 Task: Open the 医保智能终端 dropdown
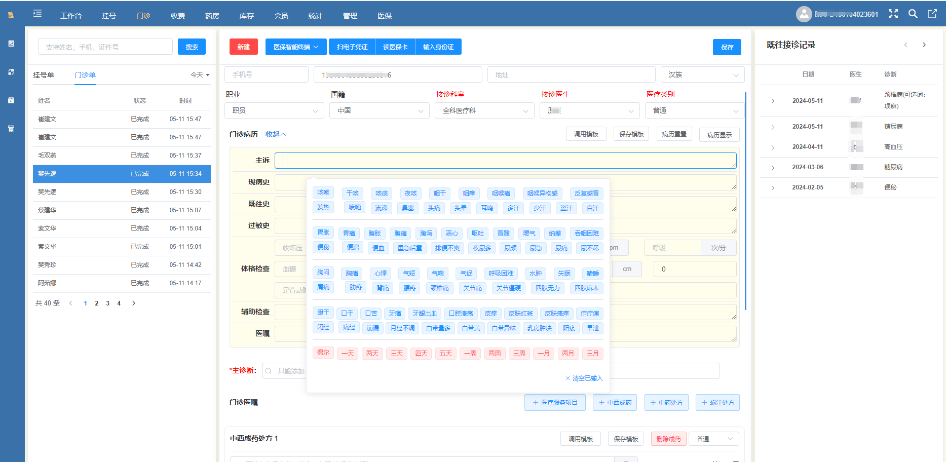pyautogui.click(x=295, y=47)
